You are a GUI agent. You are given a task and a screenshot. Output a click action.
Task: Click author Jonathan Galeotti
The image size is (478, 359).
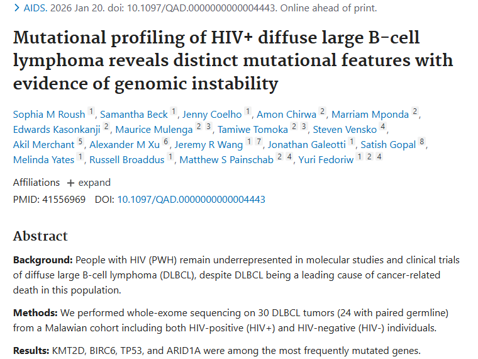coord(307,145)
